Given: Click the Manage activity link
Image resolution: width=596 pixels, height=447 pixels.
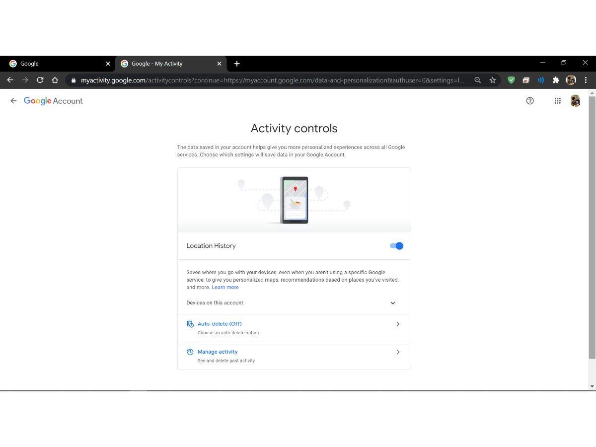Looking at the screenshot, I should click(218, 352).
